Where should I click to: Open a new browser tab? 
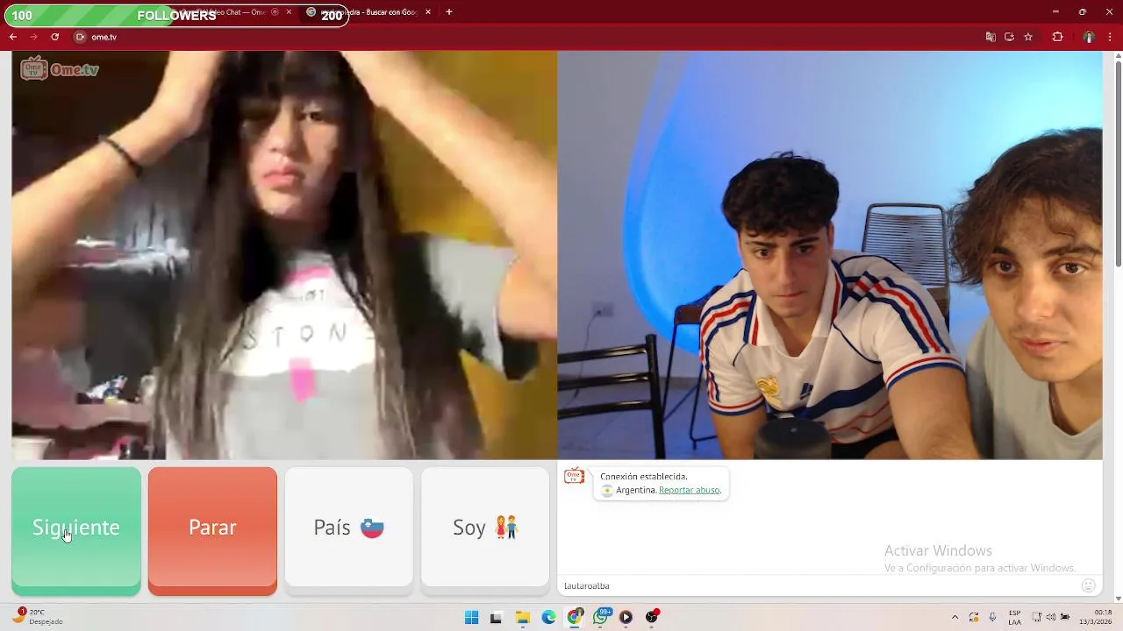tap(449, 12)
